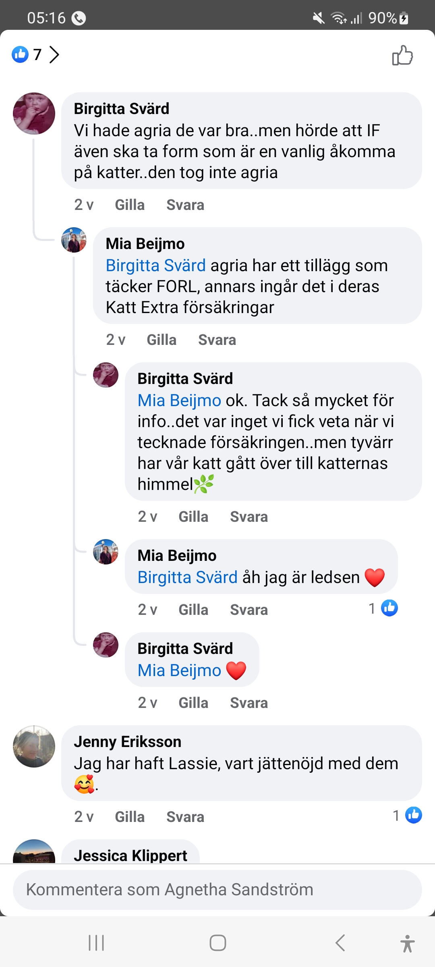Toggle Gilla on Jenny Eriksson's comment
This screenshot has height=967, width=435.
[130, 817]
